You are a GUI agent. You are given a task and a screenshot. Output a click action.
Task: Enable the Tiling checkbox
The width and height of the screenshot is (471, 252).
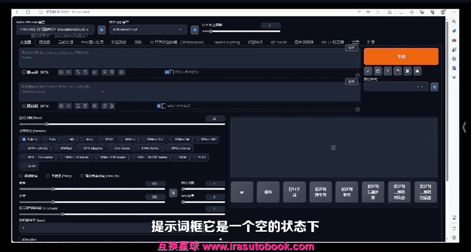(48, 176)
